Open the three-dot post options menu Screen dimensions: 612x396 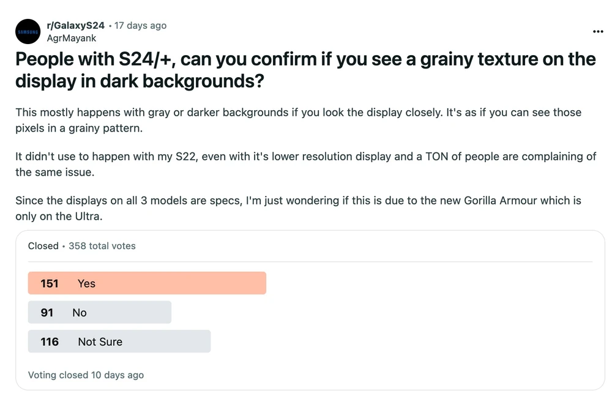coord(598,32)
